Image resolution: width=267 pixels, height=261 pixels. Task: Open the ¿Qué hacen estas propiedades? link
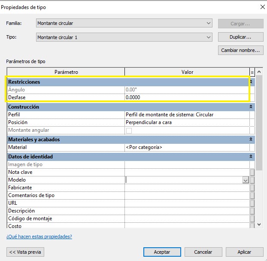coord(39,237)
